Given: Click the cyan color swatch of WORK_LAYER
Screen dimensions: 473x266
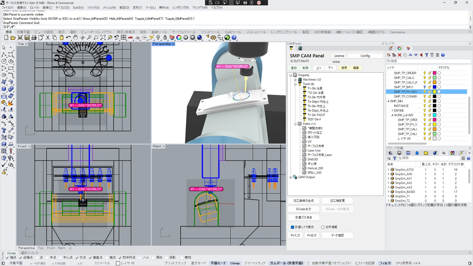Looking at the screenshot, I should (x=435, y=115).
